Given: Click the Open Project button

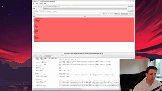Looking at the screenshot, I should coord(48,56).
